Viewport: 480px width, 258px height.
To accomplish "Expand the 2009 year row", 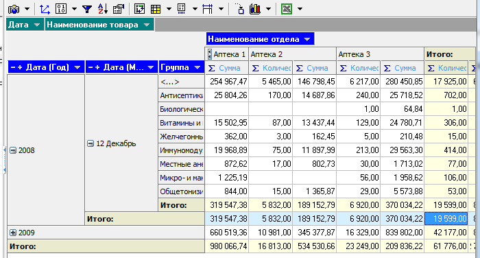I will pos(13,233).
